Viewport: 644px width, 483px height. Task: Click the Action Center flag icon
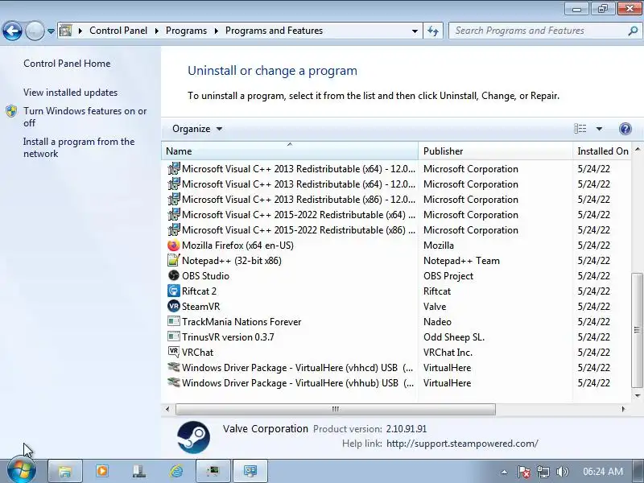pyautogui.click(x=523, y=472)
